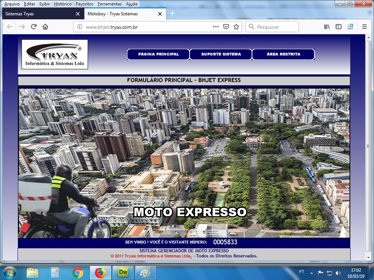This screenshot has width=374, height=280.
Task: Show the Firefox library icon
Action: (327, 27)
